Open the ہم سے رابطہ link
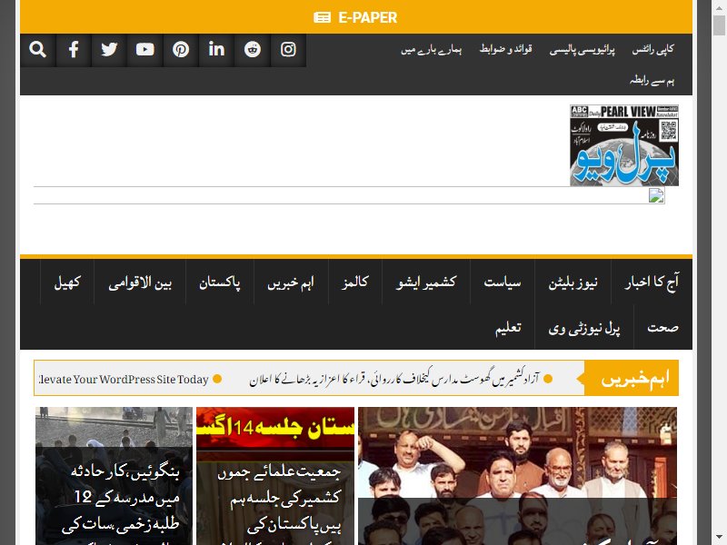727x545 pixels. (652, 81)
